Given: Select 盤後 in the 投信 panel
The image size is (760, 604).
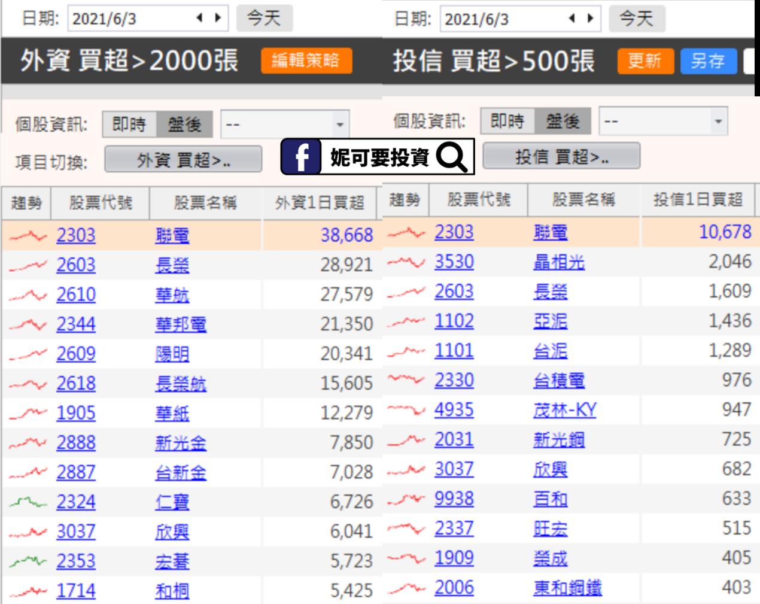Looking at the screenshot, I should [563, 122].
